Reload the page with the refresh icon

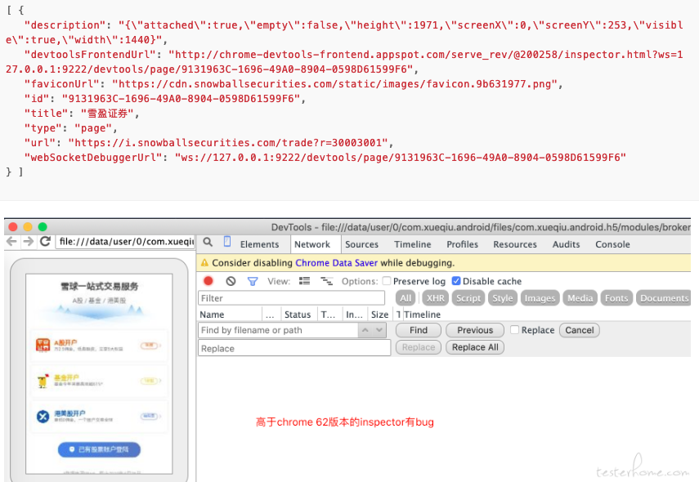tap(46, 242)
